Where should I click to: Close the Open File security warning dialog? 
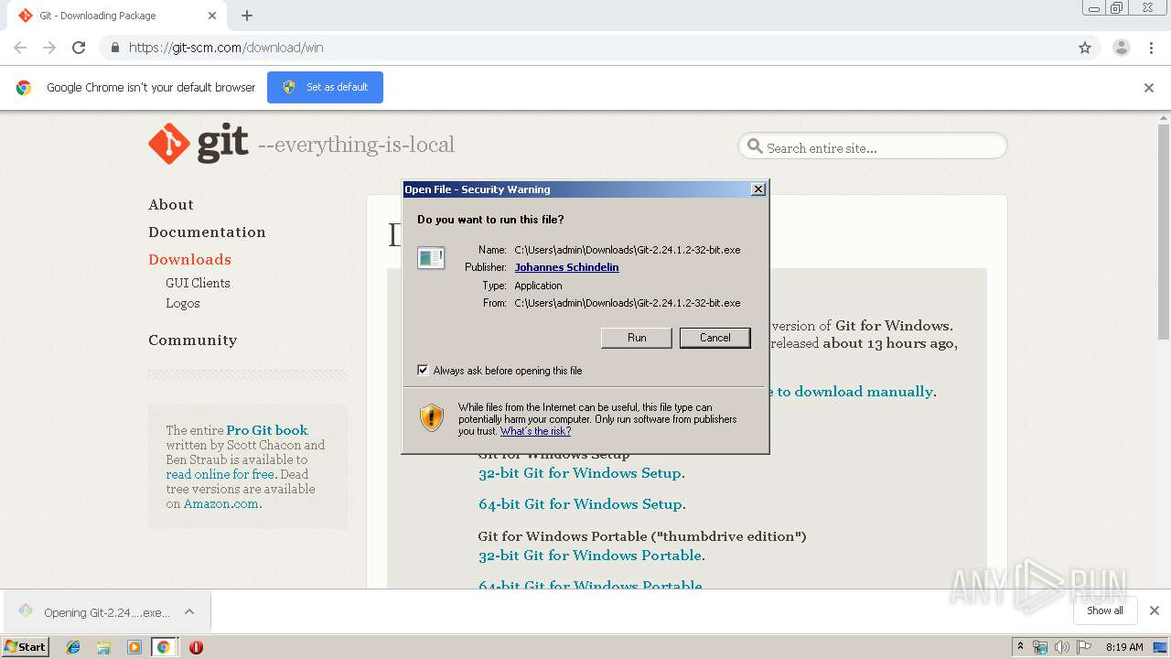click(757, 189)
